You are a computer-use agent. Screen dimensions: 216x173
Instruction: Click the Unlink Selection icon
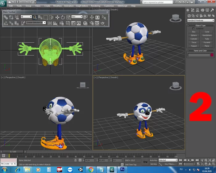11,17
